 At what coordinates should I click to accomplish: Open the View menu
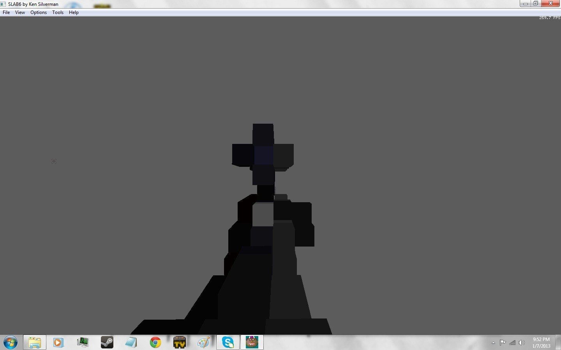pyautogui.click(x=20, y=12)
